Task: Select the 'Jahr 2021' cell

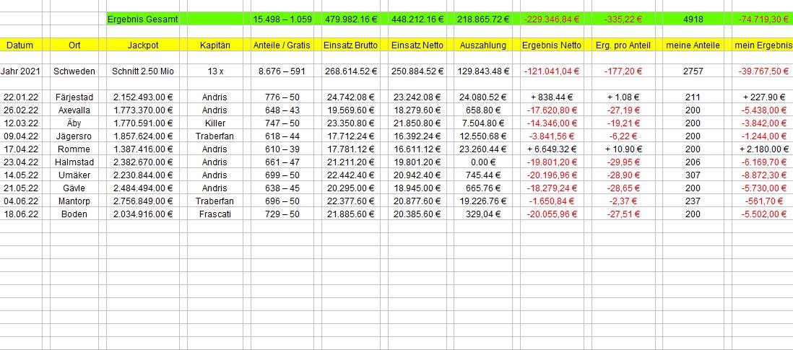Action: [20, 71]
